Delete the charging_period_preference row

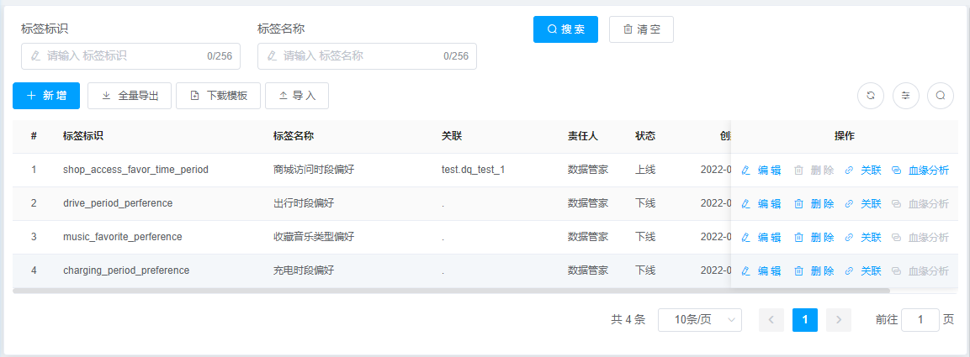click(x=814, y=270)
